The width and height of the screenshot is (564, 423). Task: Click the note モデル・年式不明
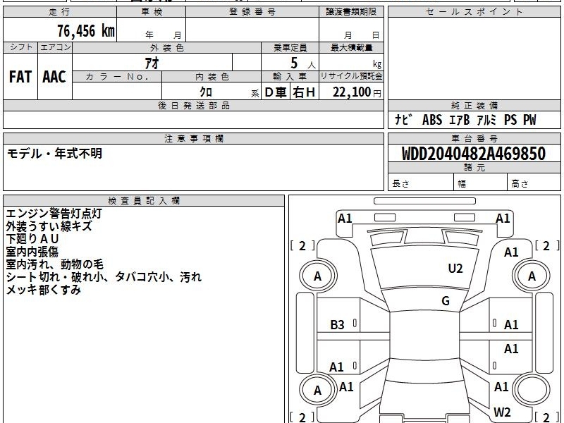point(55,154)
